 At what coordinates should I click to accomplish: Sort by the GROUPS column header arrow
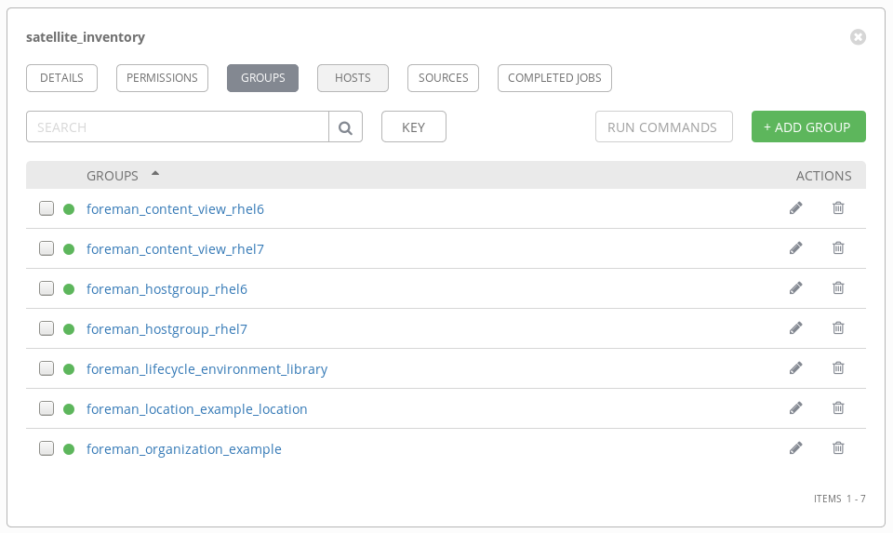tap(155, 174)
